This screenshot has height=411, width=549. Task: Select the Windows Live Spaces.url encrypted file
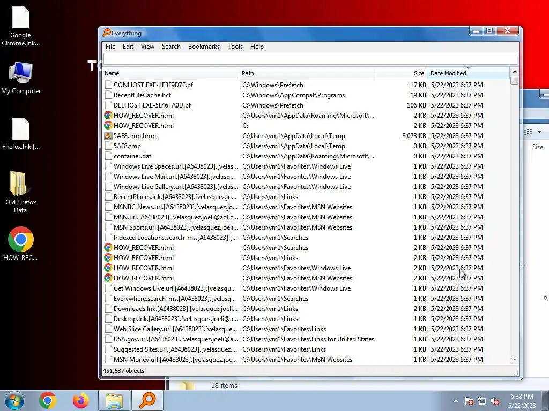(306, 166)
